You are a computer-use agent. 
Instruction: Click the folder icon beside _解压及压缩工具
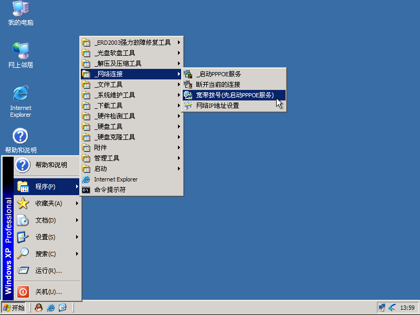pos(86,63)
